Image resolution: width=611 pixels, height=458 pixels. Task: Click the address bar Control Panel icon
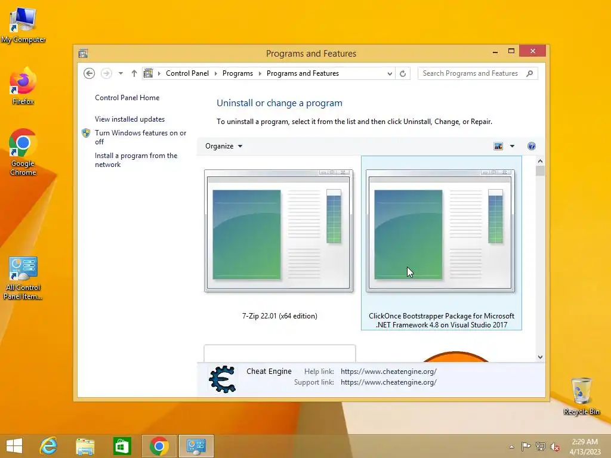click(x=149, y=73)
